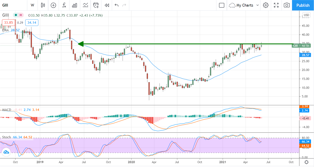
Task: Start Bar Replay with the rewind icon
Action: 106,5
